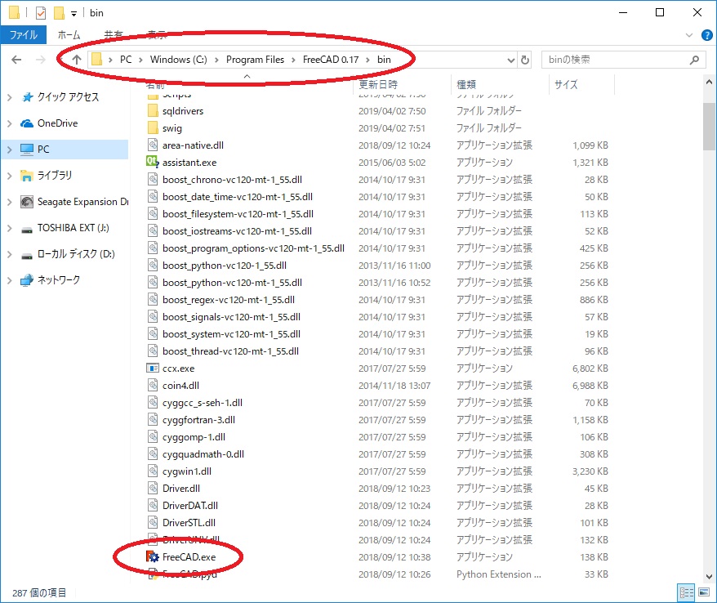Expand the Libraries tree node
The height and width of the screenshot is (603, 717).
coord(10,175)
